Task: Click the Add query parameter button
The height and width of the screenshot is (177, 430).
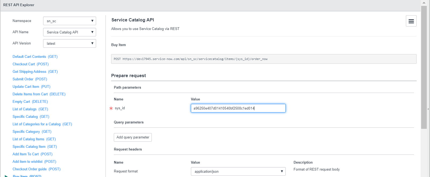Action: [x=133, y=137]
